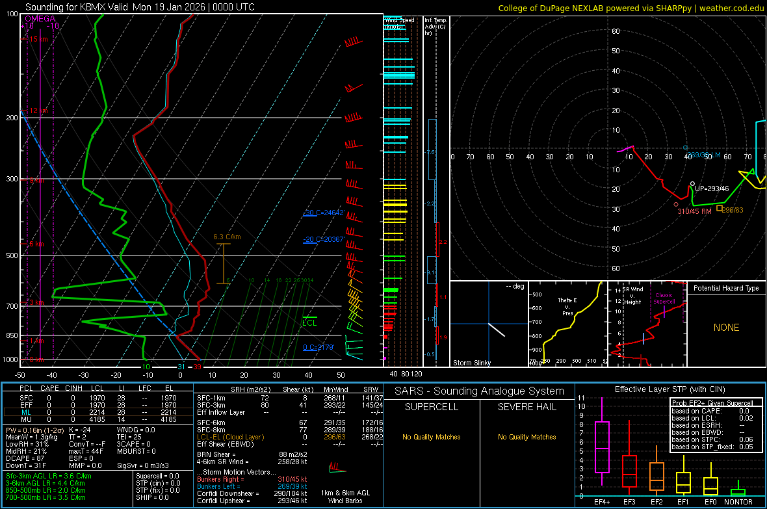Click the 'Theta-E v. Pres' inset label
The image size is (767, 509).
567,306
